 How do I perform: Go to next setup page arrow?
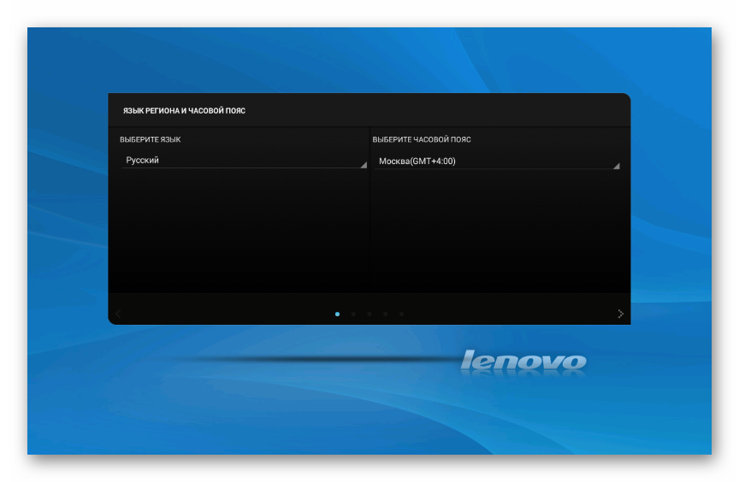[620, 314]
